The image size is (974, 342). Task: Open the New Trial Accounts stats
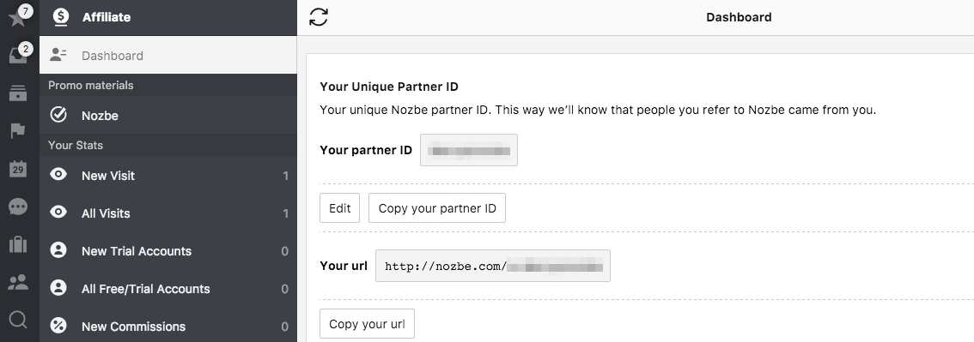pyautogui.click(x=168, y=251)
